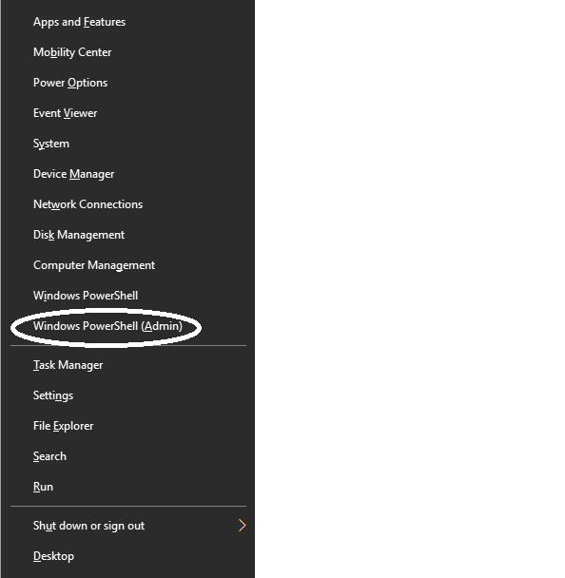
Task: Launch Event Viewer
Action: (127, 113)
